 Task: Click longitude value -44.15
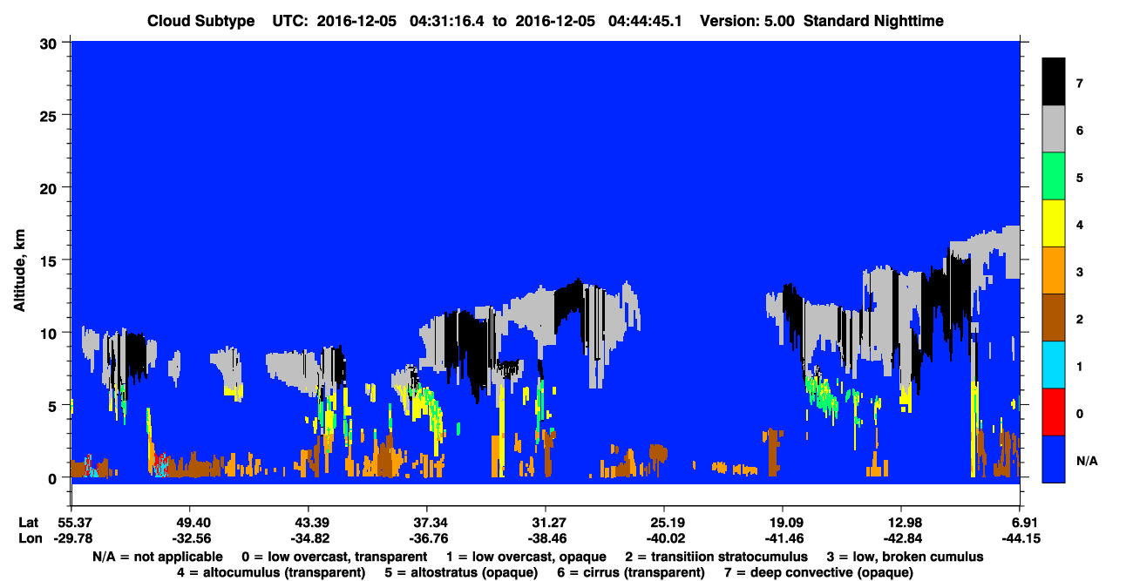point(1020,538)
